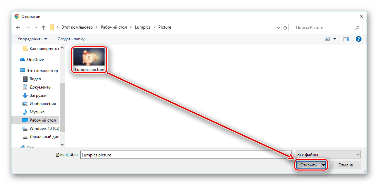Click the Back navigation arrow
The image size is (378, 185).
[18, 28]
